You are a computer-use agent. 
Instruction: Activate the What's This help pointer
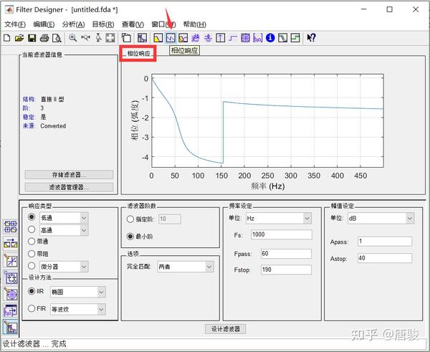pos(311,38)
